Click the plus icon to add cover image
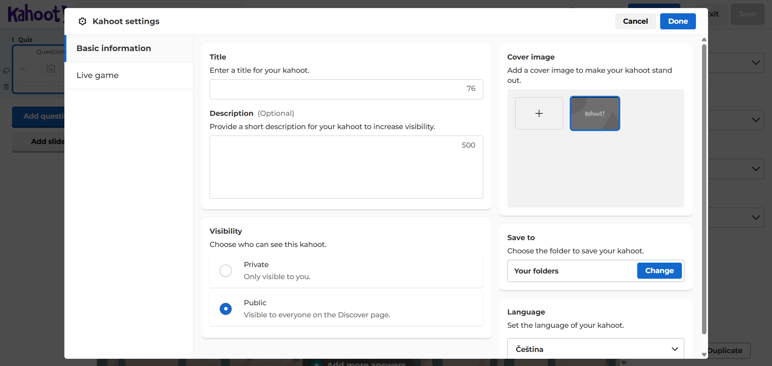Screen dimensions: 772x366 tap(539, 113)
